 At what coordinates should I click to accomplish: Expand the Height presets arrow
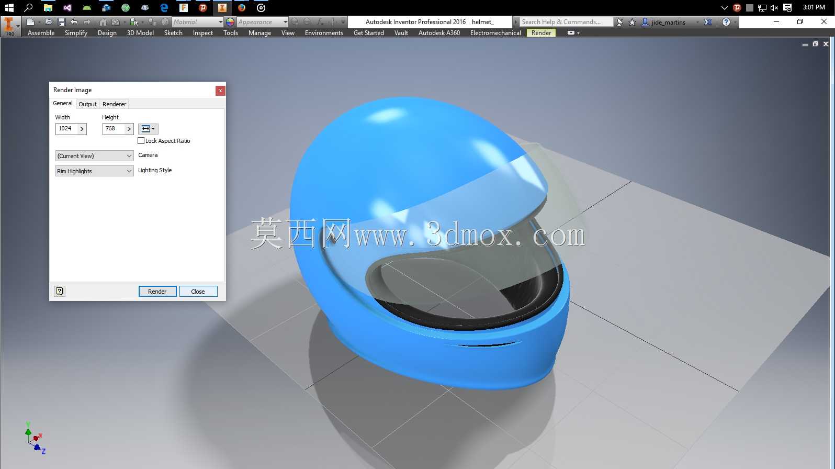(x=129, y=129)
